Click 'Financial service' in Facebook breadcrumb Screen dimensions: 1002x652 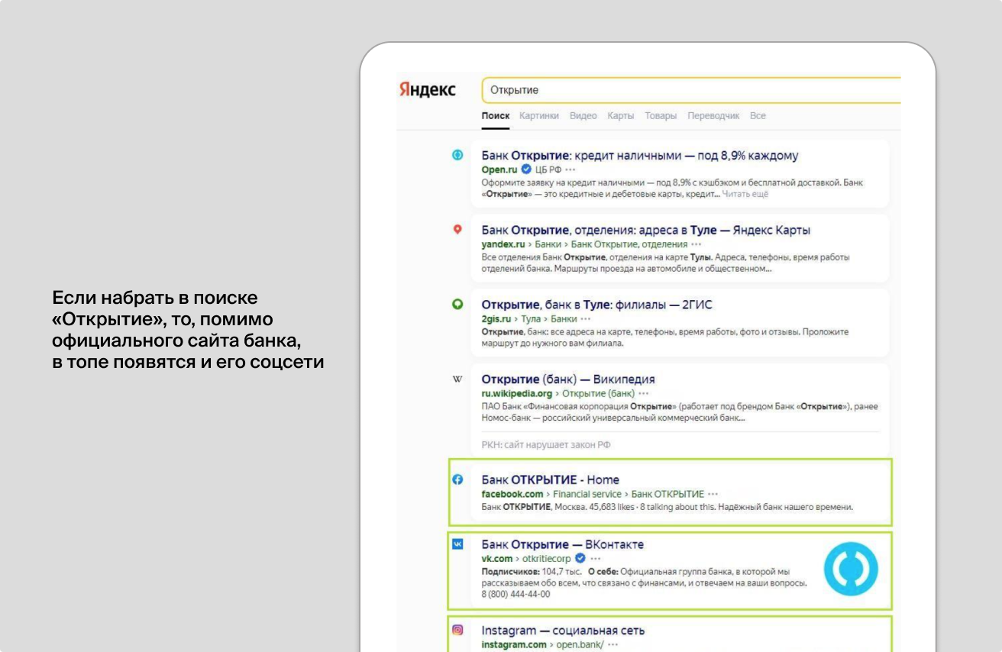pos(587,494)
